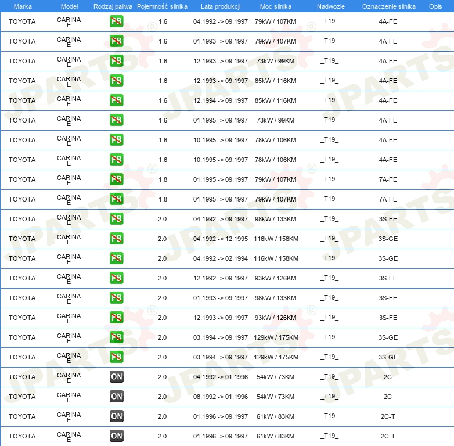
Task: Click the petrol fuel icon in the 04.1992 79kW row
Action: point(116,21)
